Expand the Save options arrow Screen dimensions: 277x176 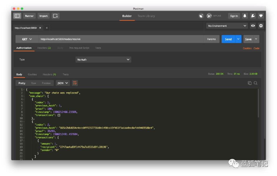click(256, 39)
